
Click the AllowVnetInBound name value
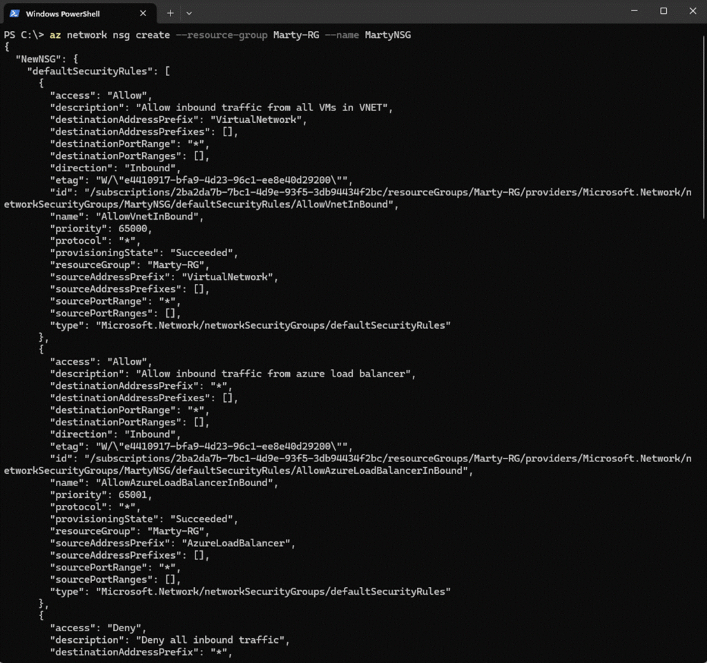(138, 216)
